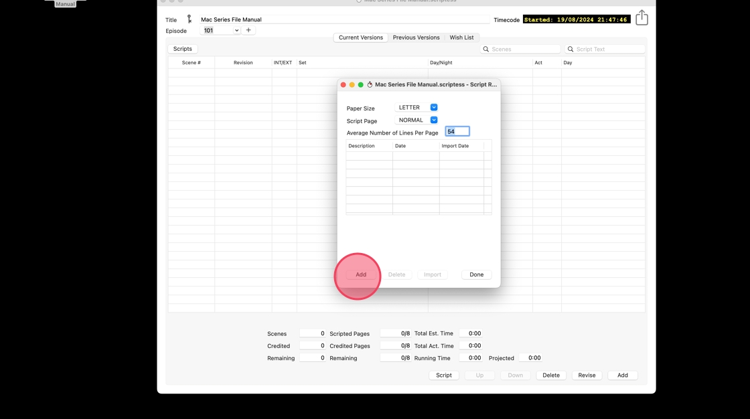Minimize the dialog with the yellow button
This screenshot has width=750, height=419.
tap(352, 84)
